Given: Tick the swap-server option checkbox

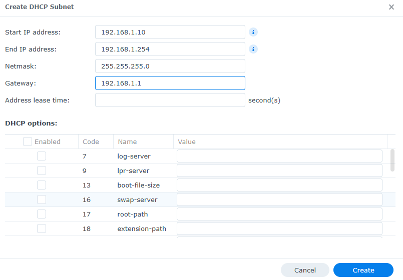Looking at the screenshot, I should (x=42, y=199).
